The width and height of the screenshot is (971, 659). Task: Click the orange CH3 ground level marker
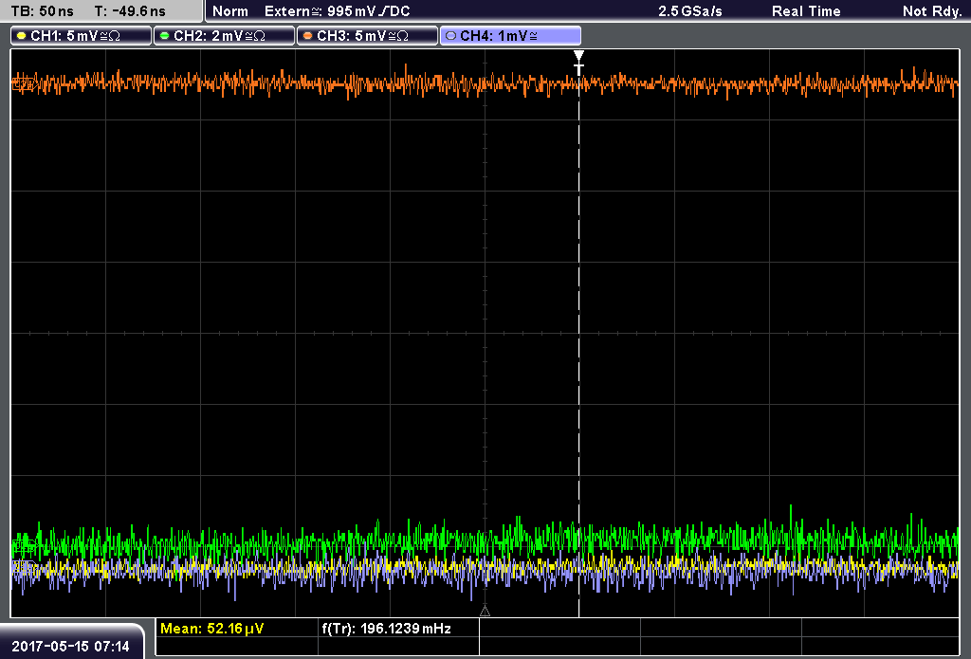coord(23,83)
